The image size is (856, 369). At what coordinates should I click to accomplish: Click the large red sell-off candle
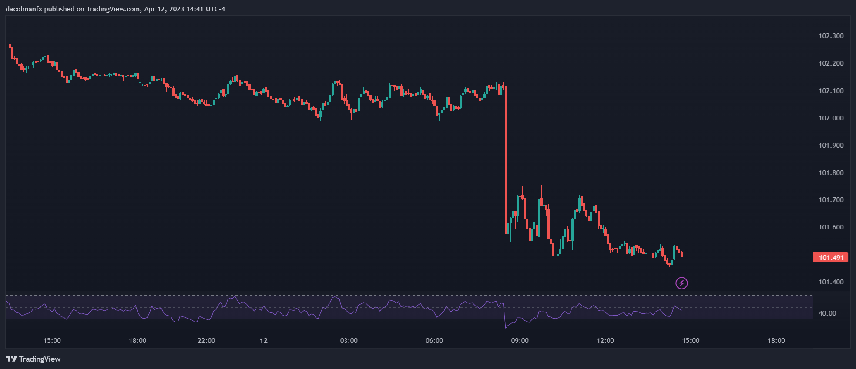click(x=506, y=161)
